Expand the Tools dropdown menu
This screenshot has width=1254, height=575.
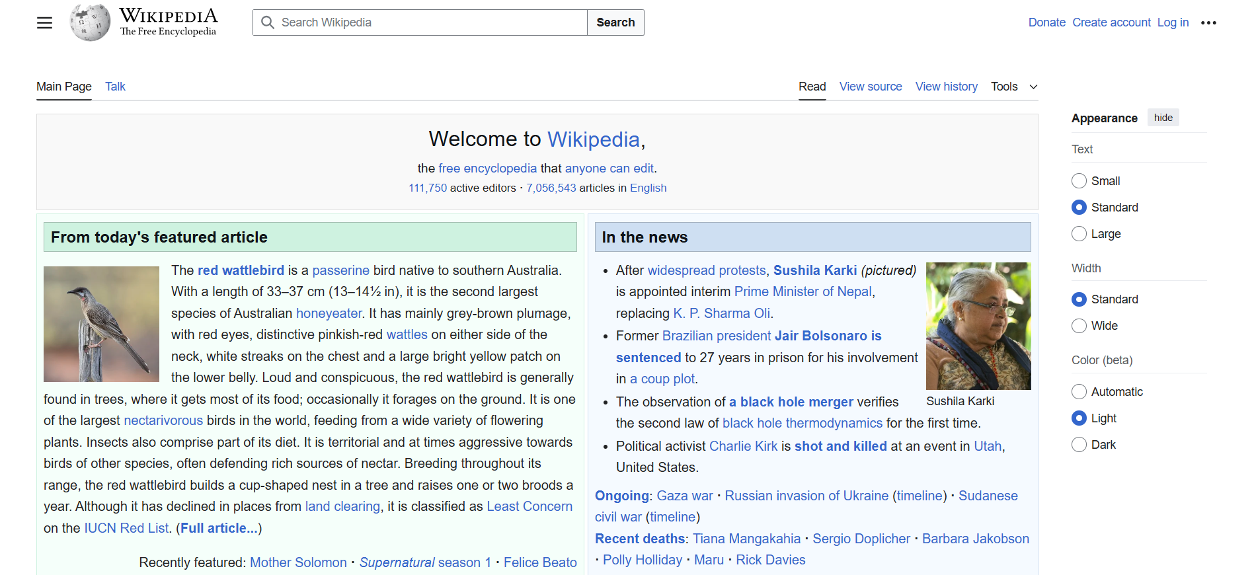[1014, 87]
